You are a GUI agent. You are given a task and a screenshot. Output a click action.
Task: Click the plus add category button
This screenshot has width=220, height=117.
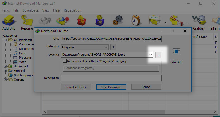tap(113, 47)
